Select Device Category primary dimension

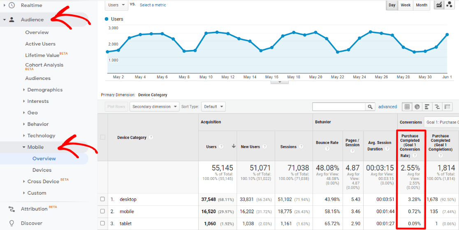153,95
